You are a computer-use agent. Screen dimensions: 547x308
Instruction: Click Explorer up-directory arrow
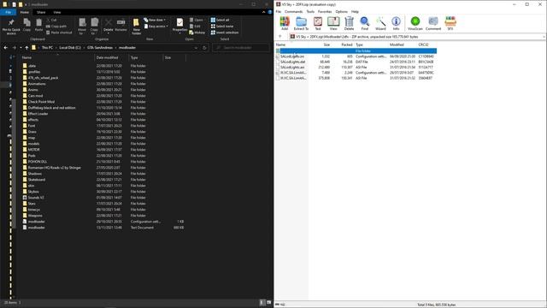pos(26,48)
